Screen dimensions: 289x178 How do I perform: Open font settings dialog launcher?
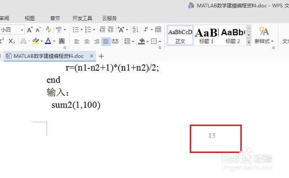point(65,48)
